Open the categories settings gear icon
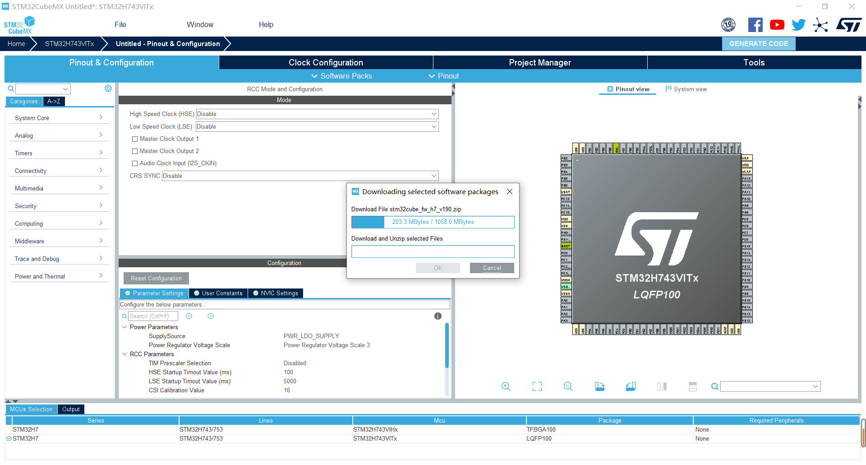 coord(108,88)
